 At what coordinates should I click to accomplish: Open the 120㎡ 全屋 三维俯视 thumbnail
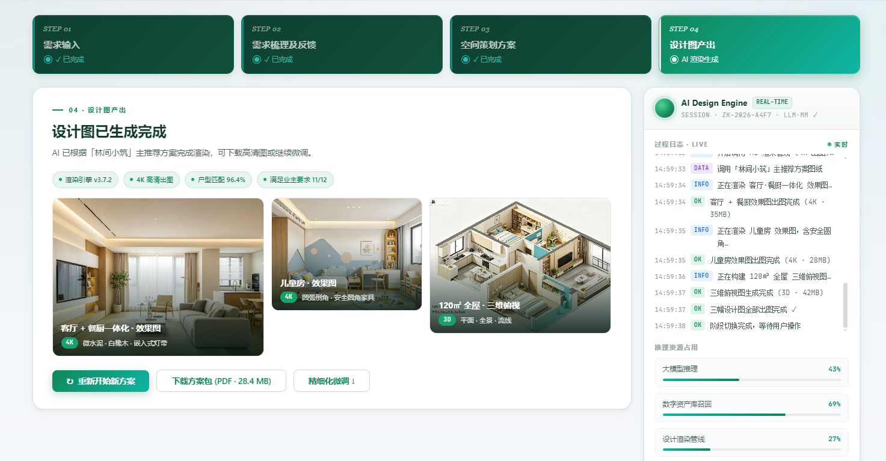coord(520,266)
